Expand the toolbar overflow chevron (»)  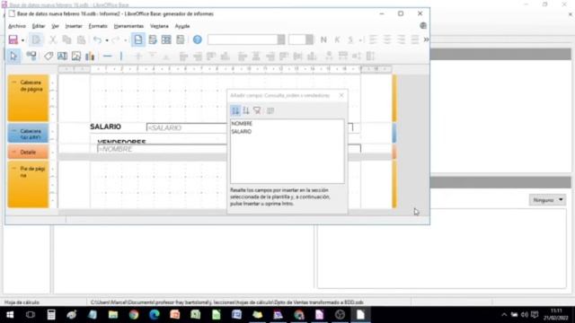tap(426, 39)
